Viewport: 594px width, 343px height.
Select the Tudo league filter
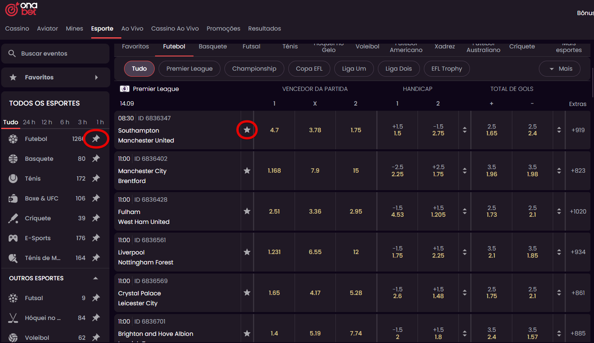click(139, 69)
